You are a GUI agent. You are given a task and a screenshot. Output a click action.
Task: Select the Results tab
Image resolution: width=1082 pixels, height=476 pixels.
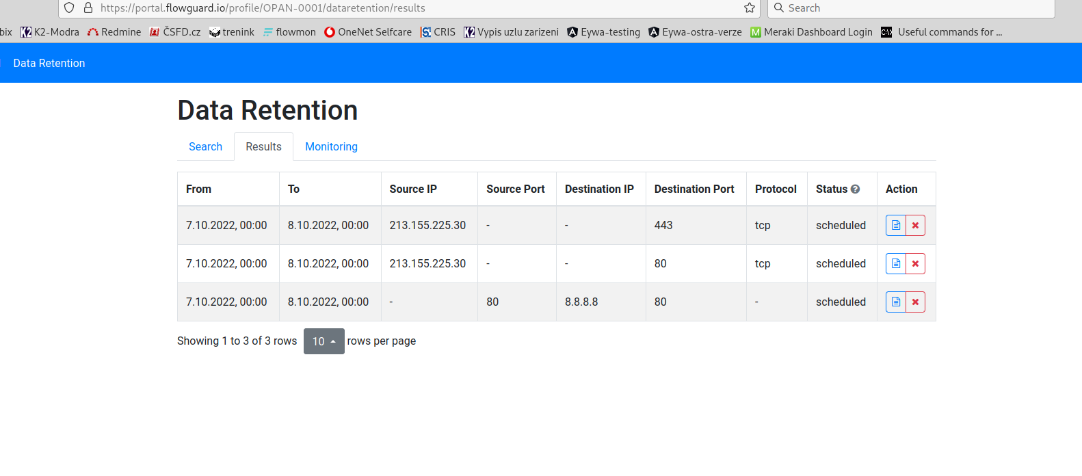click(x=263, y=147)
